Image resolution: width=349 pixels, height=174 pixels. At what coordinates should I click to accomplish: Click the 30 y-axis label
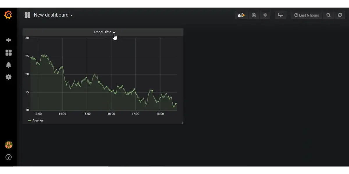coord(27,38)
